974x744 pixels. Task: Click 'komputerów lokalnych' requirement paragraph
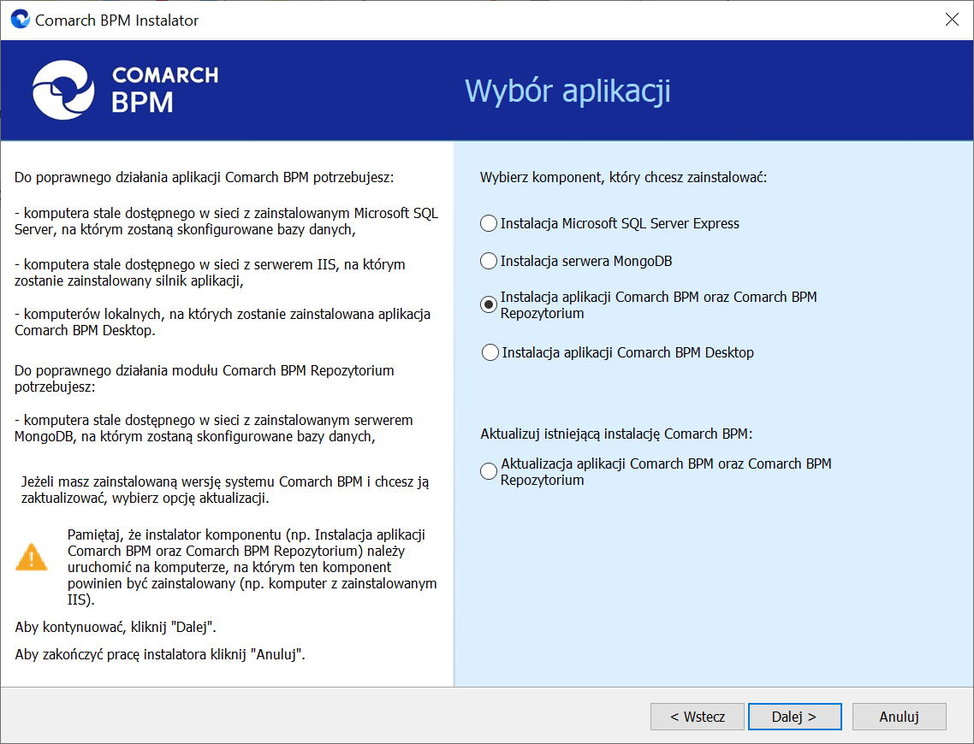[x=223, y=322]
